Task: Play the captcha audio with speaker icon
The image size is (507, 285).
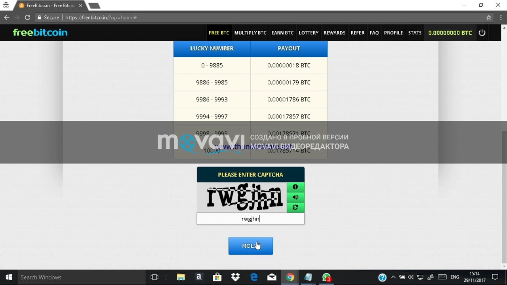Action: [295, 197]
